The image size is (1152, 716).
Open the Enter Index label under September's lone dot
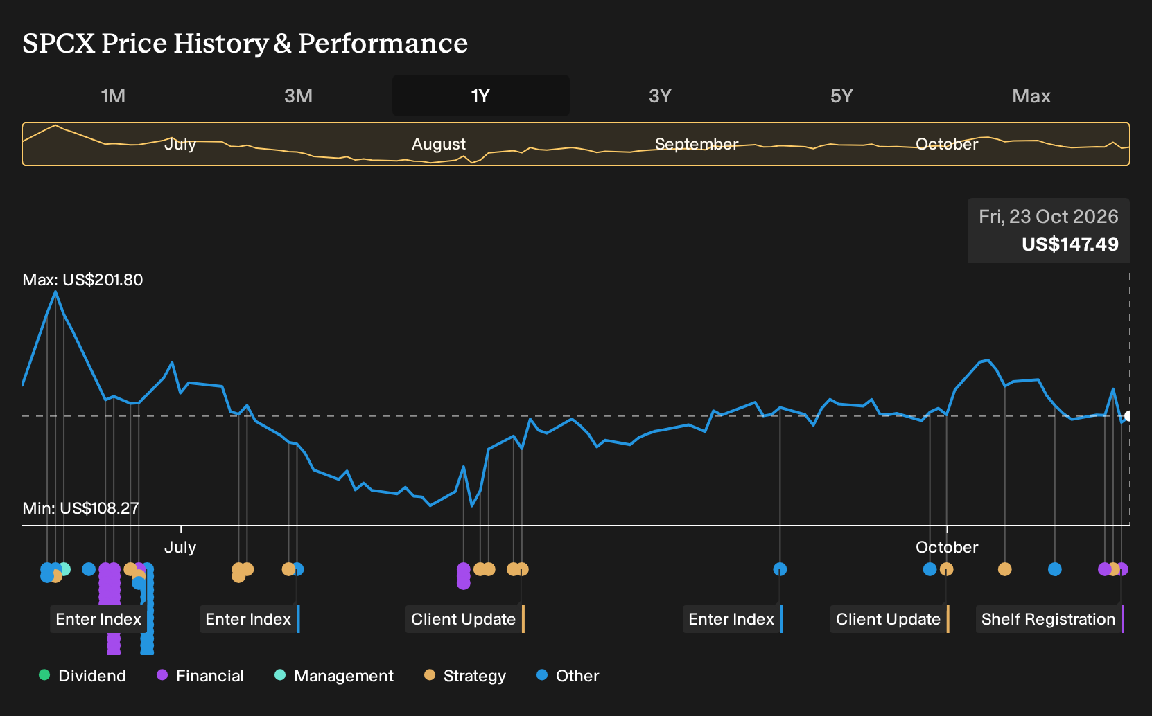pyautogui.click(x=732, y=619)
